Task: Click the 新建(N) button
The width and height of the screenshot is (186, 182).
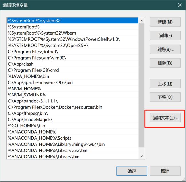Action: click(x=165, y=22)
